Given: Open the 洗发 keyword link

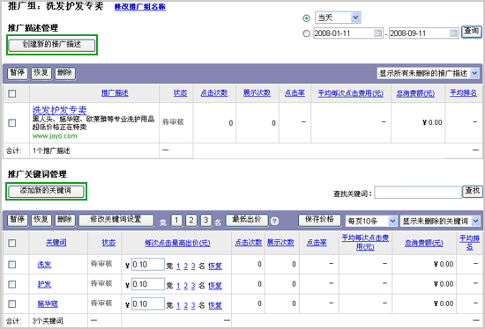Looking at the screenshot, I should [x=44, y=265].
